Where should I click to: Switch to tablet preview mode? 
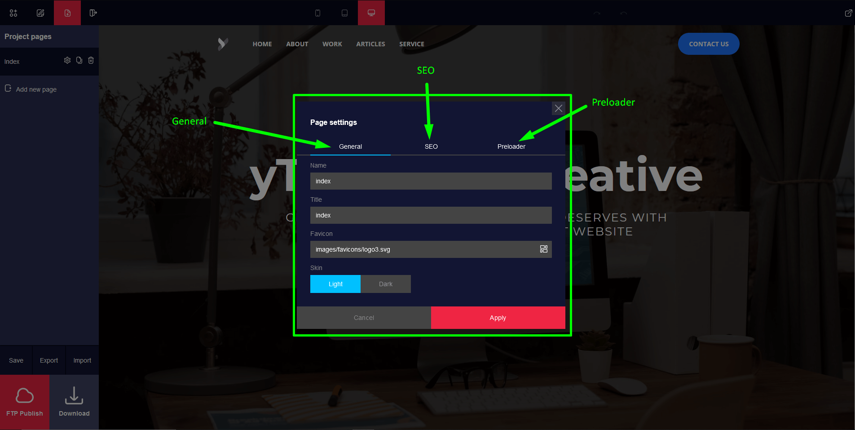pyautogui.click(x=344, y=13)
